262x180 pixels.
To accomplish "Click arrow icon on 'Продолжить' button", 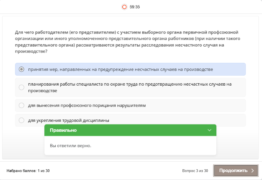I will pos(252,170).
